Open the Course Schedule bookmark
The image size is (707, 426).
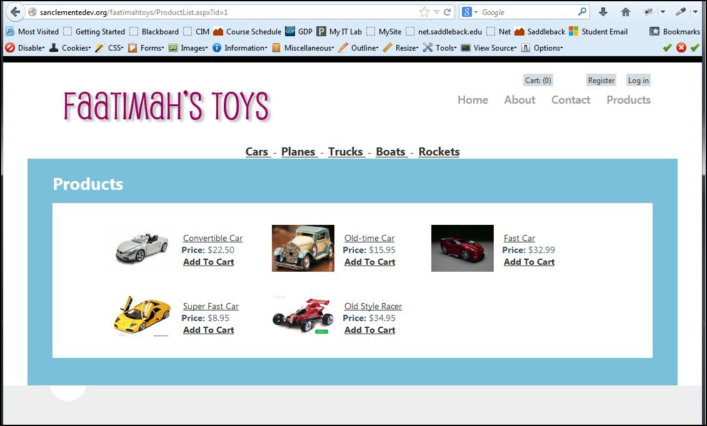pyautogui.click(x=247, y=31)
